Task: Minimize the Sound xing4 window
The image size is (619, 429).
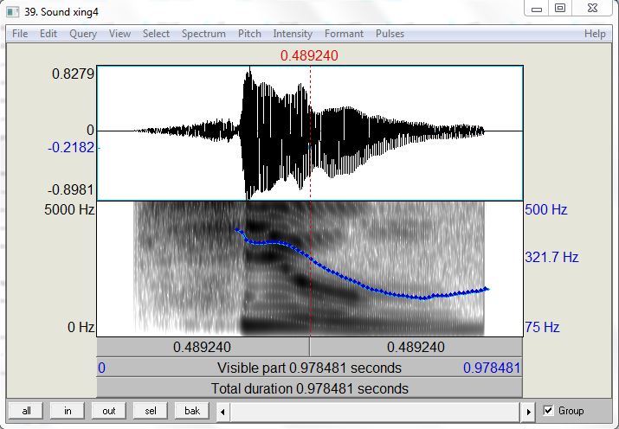Action: 537,9
